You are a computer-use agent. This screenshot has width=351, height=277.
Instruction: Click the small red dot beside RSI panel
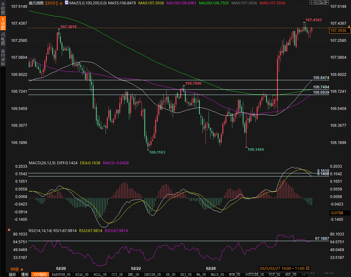[9, 230]
